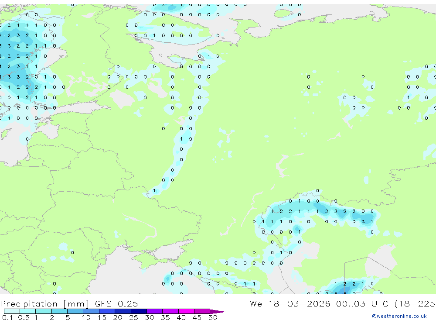Click the '00..03 UTC' time text
436x320 pixels.
pos(362,303)
